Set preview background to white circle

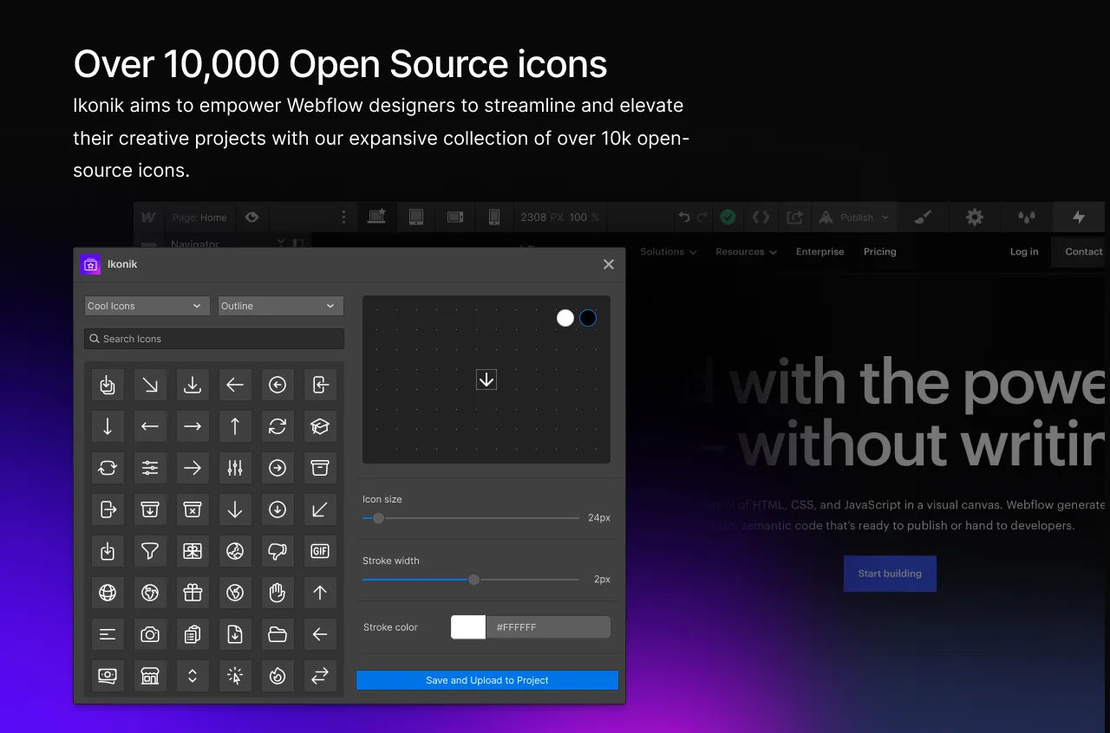coord(565,318)
